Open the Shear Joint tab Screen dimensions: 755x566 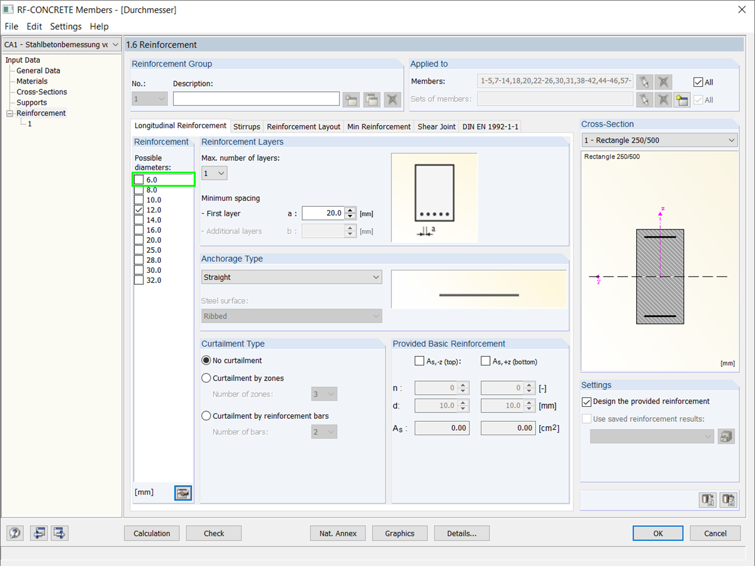pyautogui.click(x=437, y=126)
